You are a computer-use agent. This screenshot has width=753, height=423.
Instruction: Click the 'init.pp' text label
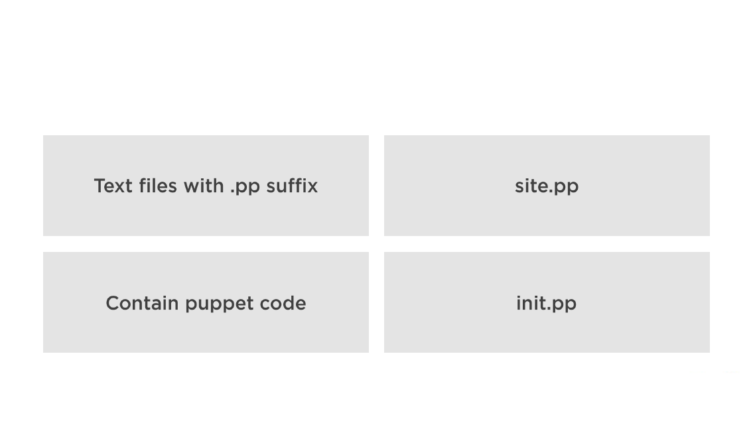(x=546, y=303)
